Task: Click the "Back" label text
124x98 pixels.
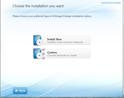Action: tap(22, 91)
